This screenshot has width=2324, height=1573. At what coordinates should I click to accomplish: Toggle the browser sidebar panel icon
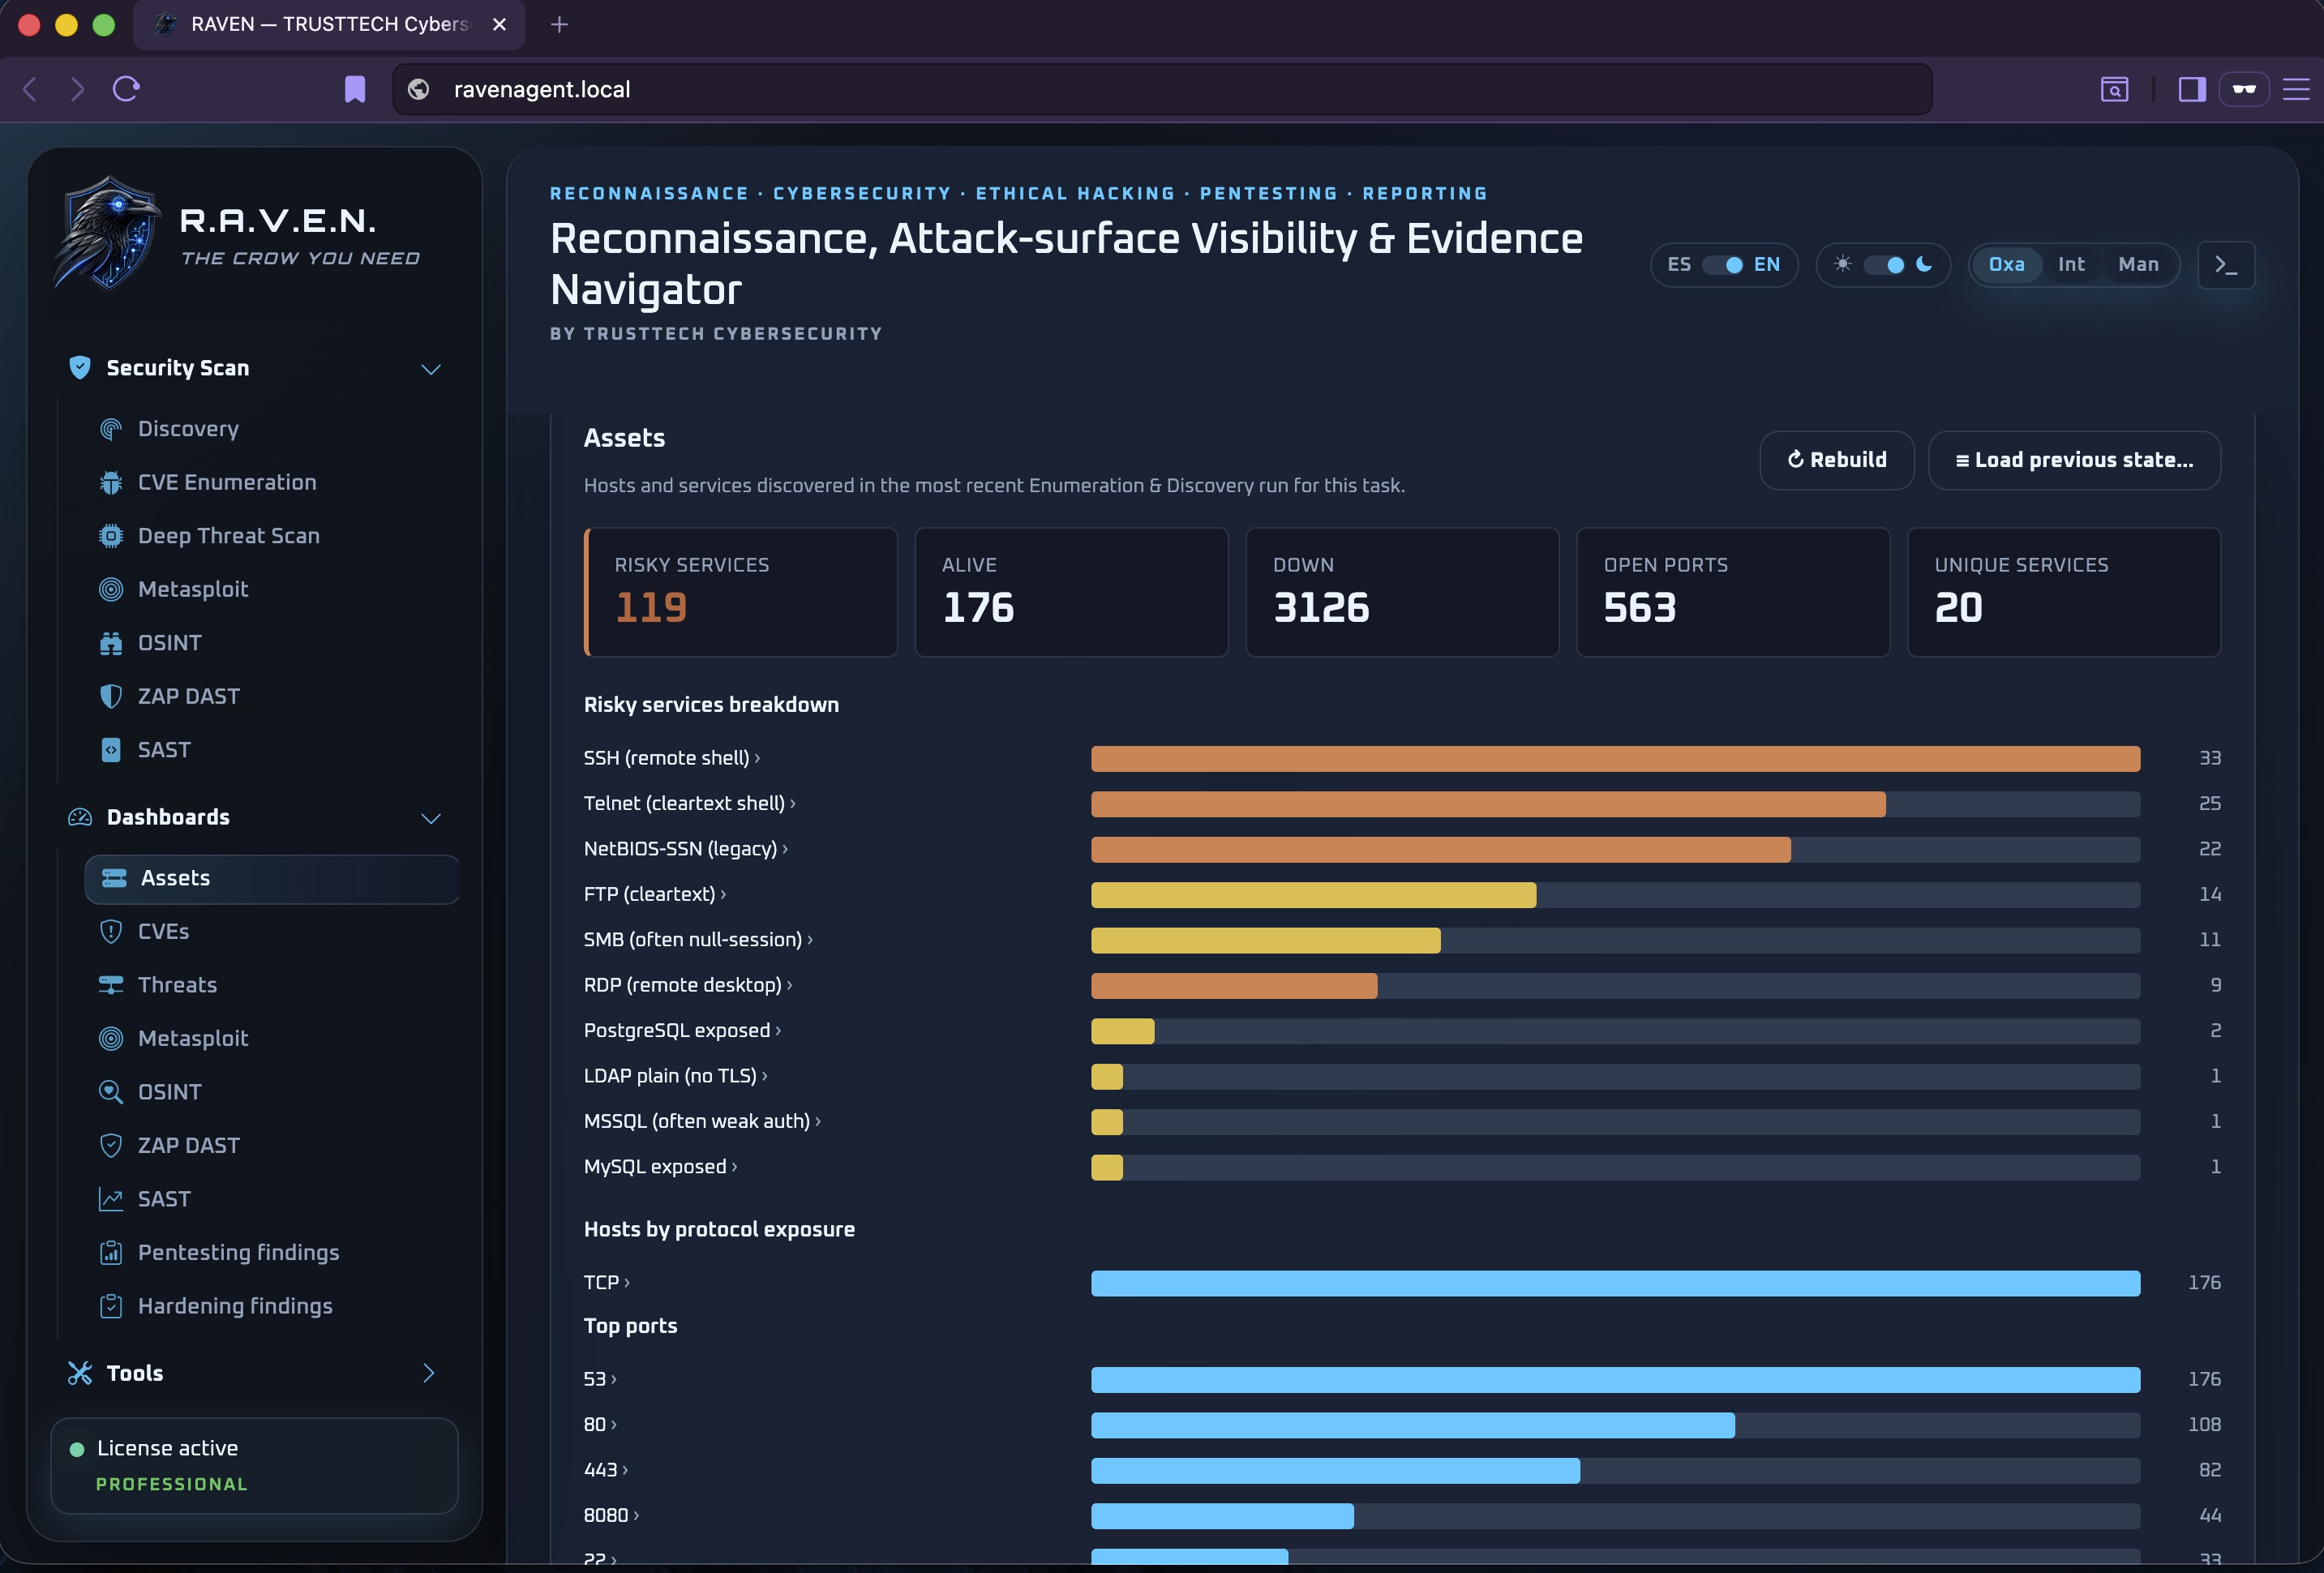2192,89
